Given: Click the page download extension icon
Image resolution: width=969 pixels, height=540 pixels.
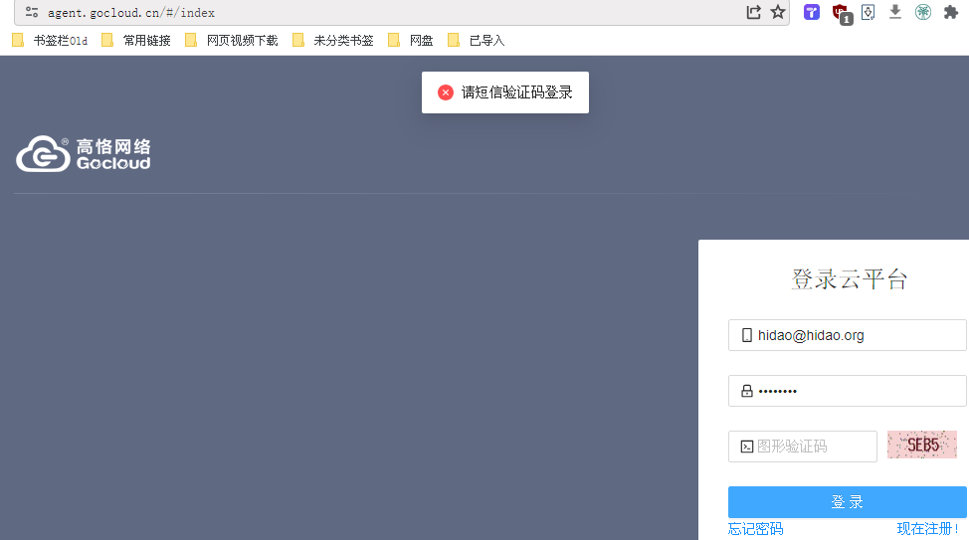Looking at the screenshot, I should (869, 12).
